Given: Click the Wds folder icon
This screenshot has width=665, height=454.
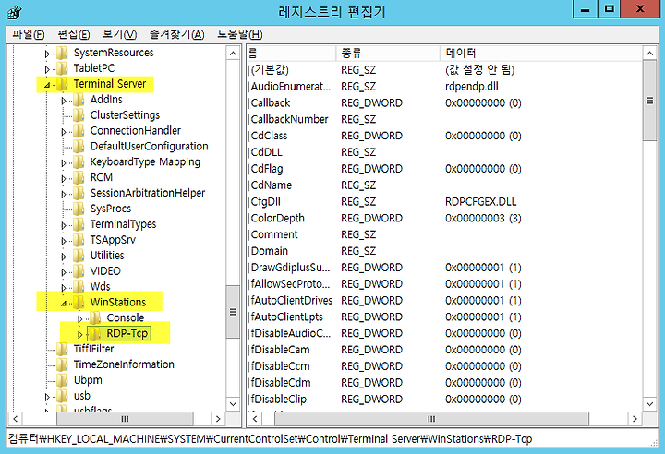Looking at the screenshot, I should (x=79, y=287).
